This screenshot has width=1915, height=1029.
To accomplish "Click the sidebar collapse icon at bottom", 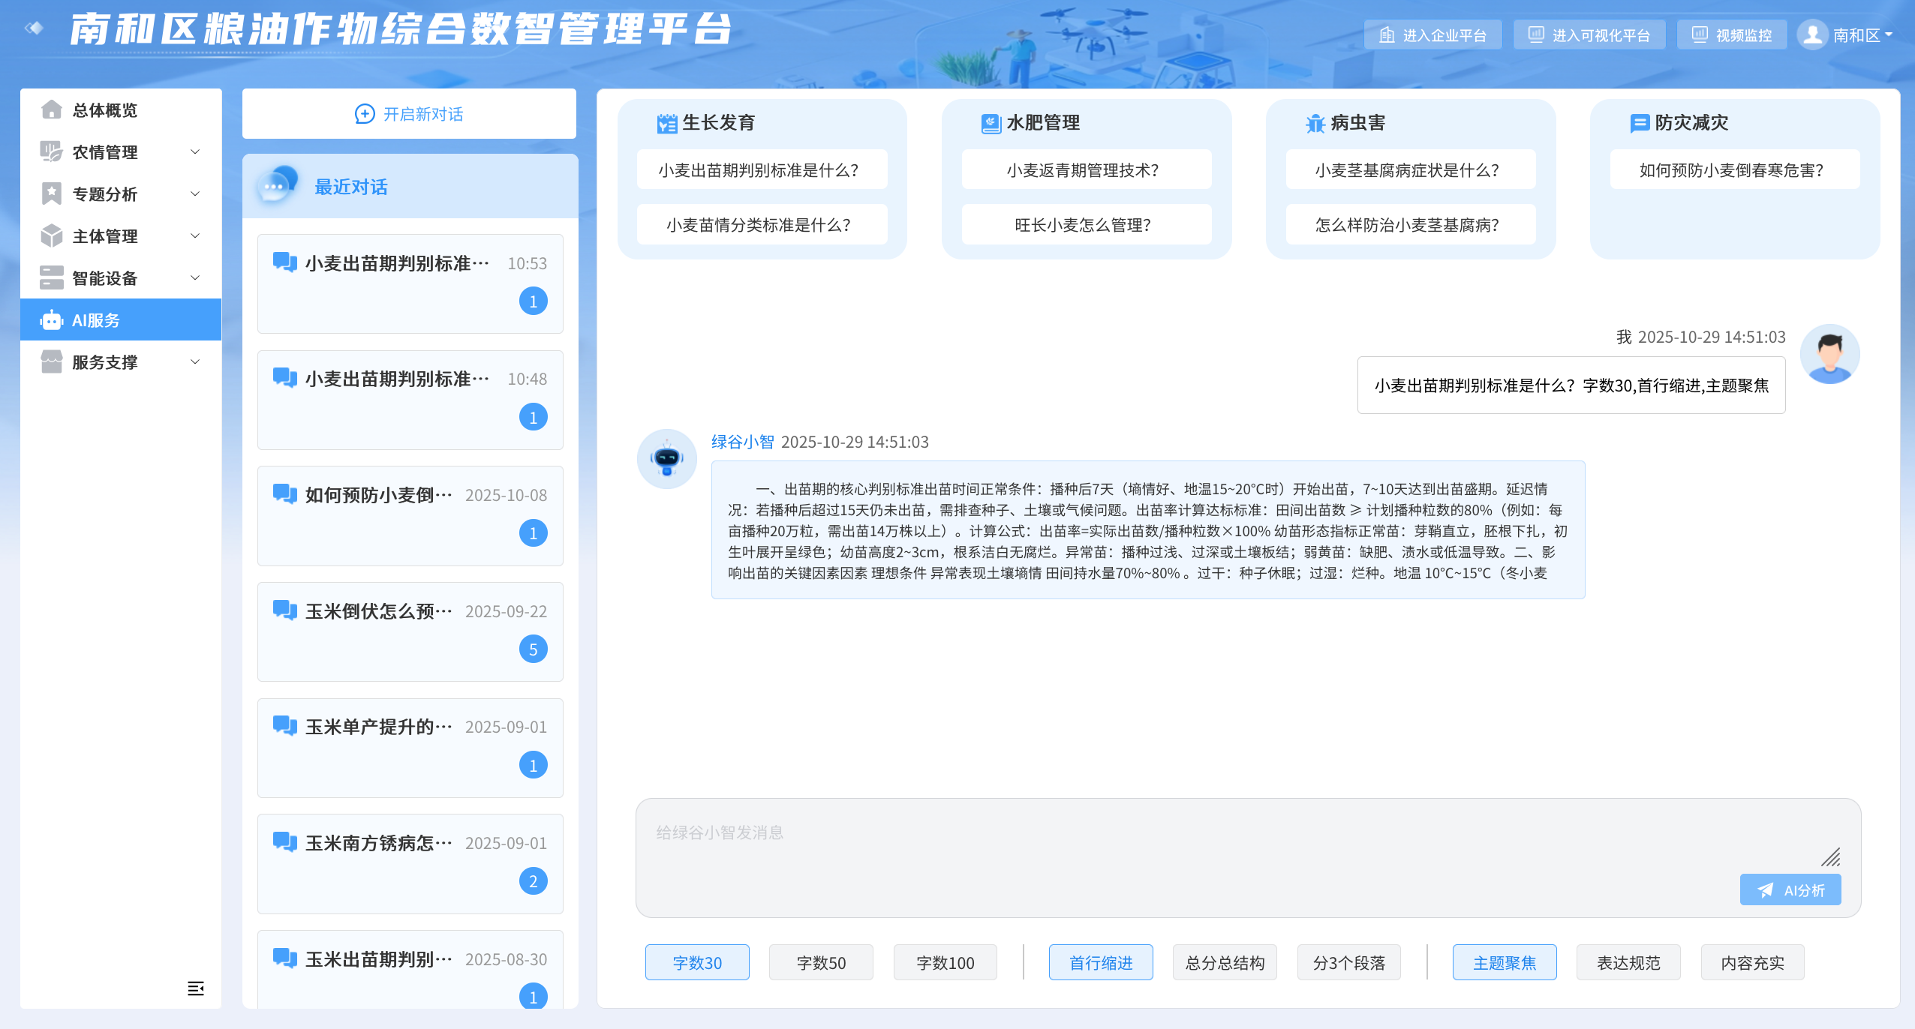I will point(195,988).
